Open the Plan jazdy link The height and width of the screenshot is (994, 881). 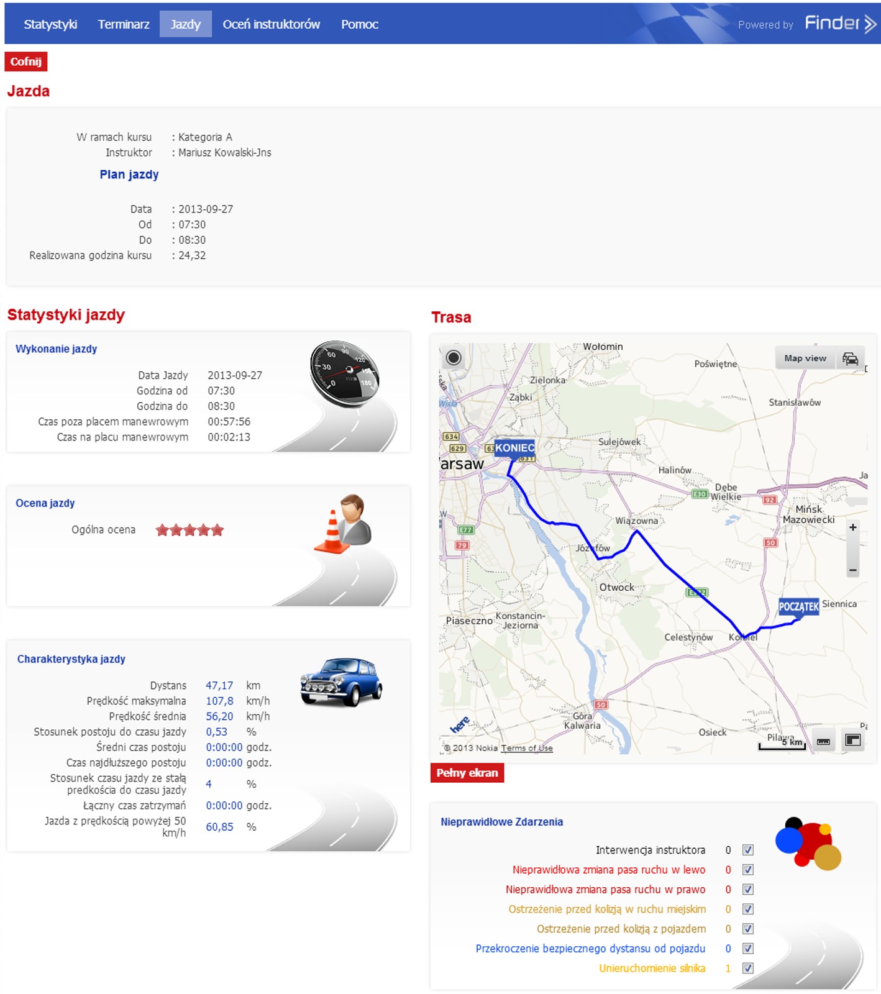[129, 175]
